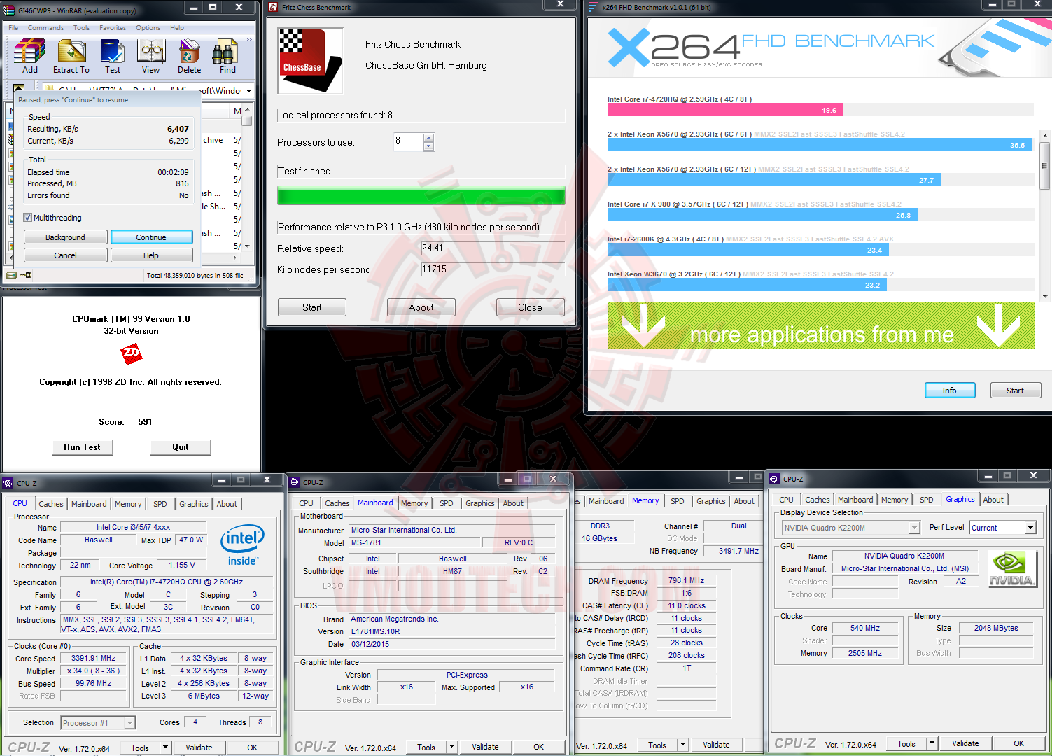Open the Commands menu in WinRAR
The height and width of the screenshot is (756, 1052).
[x=45, y=28]
